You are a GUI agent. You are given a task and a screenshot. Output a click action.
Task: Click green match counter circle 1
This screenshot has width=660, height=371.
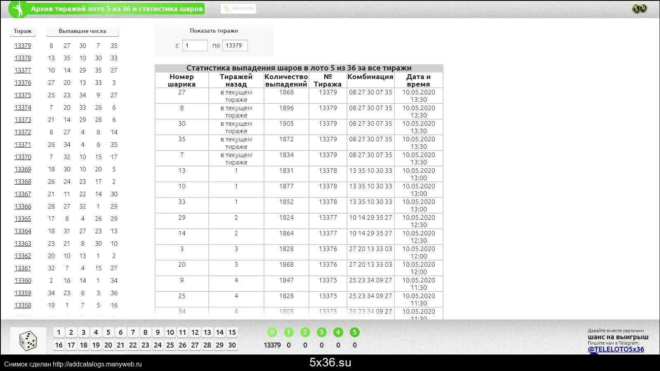(x=288, y=332)
